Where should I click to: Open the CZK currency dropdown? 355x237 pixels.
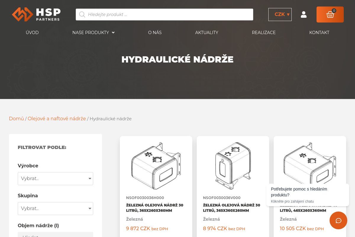pyautogui.click(x=280, y=15)
